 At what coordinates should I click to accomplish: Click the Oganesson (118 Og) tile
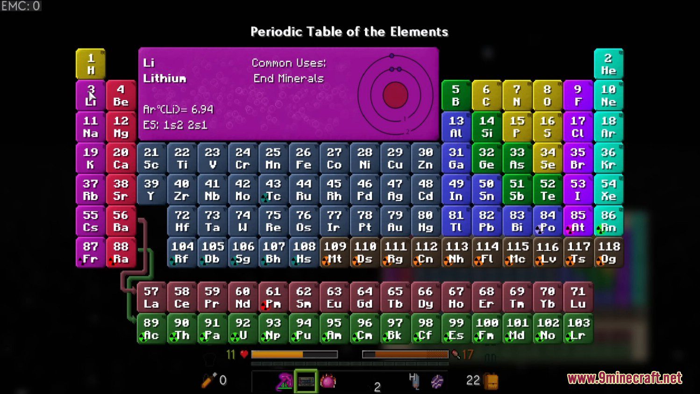coord(608,252)
